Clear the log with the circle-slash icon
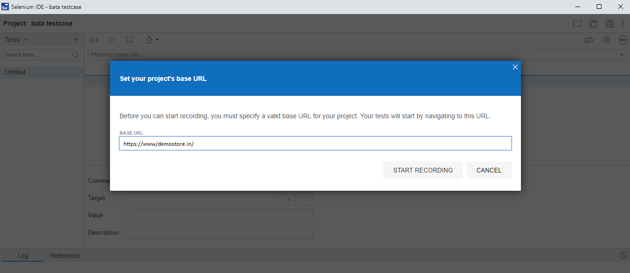 [x=623, y=255]
